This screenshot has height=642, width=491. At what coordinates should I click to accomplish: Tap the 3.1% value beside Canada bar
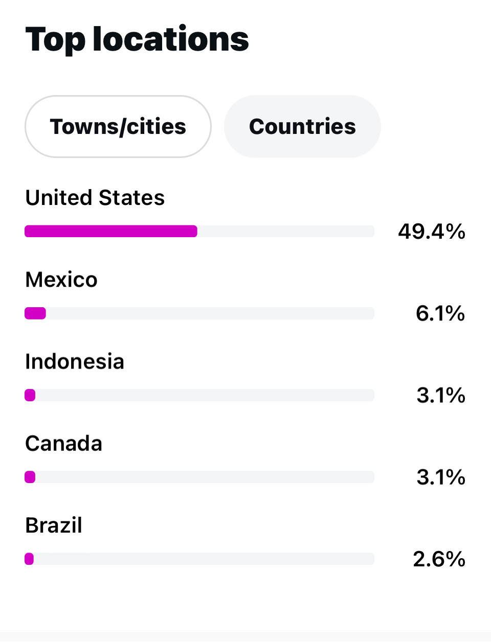pyautogui.click(x=441, y=477)
